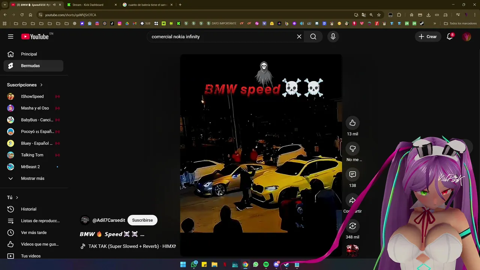
Task: Open YouTube notifications bell
Action: (450, 36)
